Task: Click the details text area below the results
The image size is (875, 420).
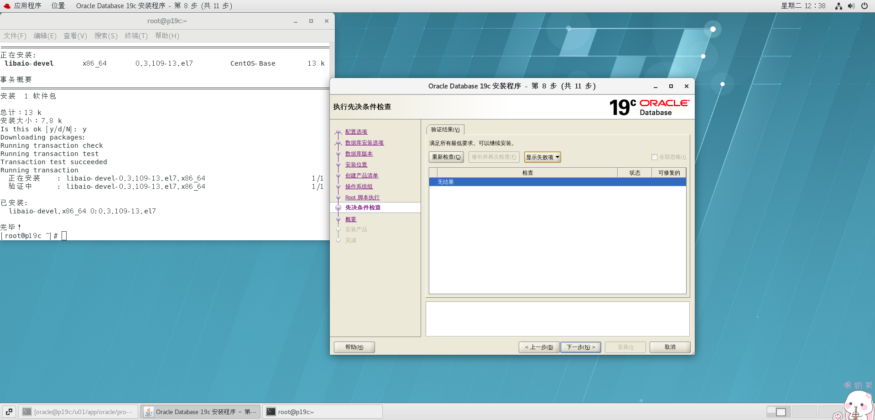Action: [x=557, y=319]
